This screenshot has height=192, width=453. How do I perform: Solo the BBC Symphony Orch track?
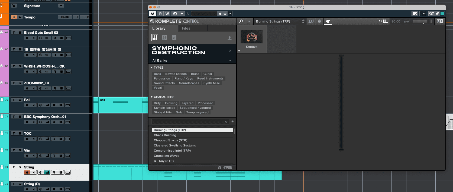pyautogui.click(x=20, y=117)
